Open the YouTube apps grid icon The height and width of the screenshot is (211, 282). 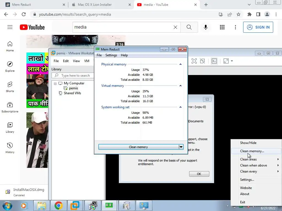[222, 27]
